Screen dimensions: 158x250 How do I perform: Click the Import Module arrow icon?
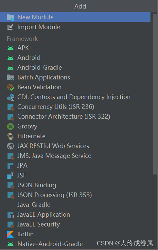point(10,27)
